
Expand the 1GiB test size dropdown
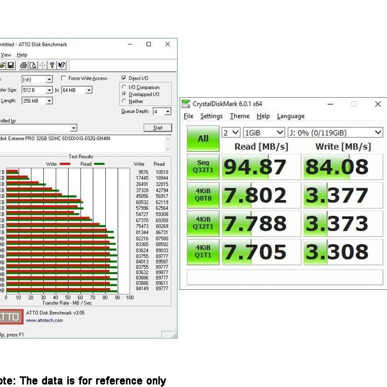pos(264,133)
